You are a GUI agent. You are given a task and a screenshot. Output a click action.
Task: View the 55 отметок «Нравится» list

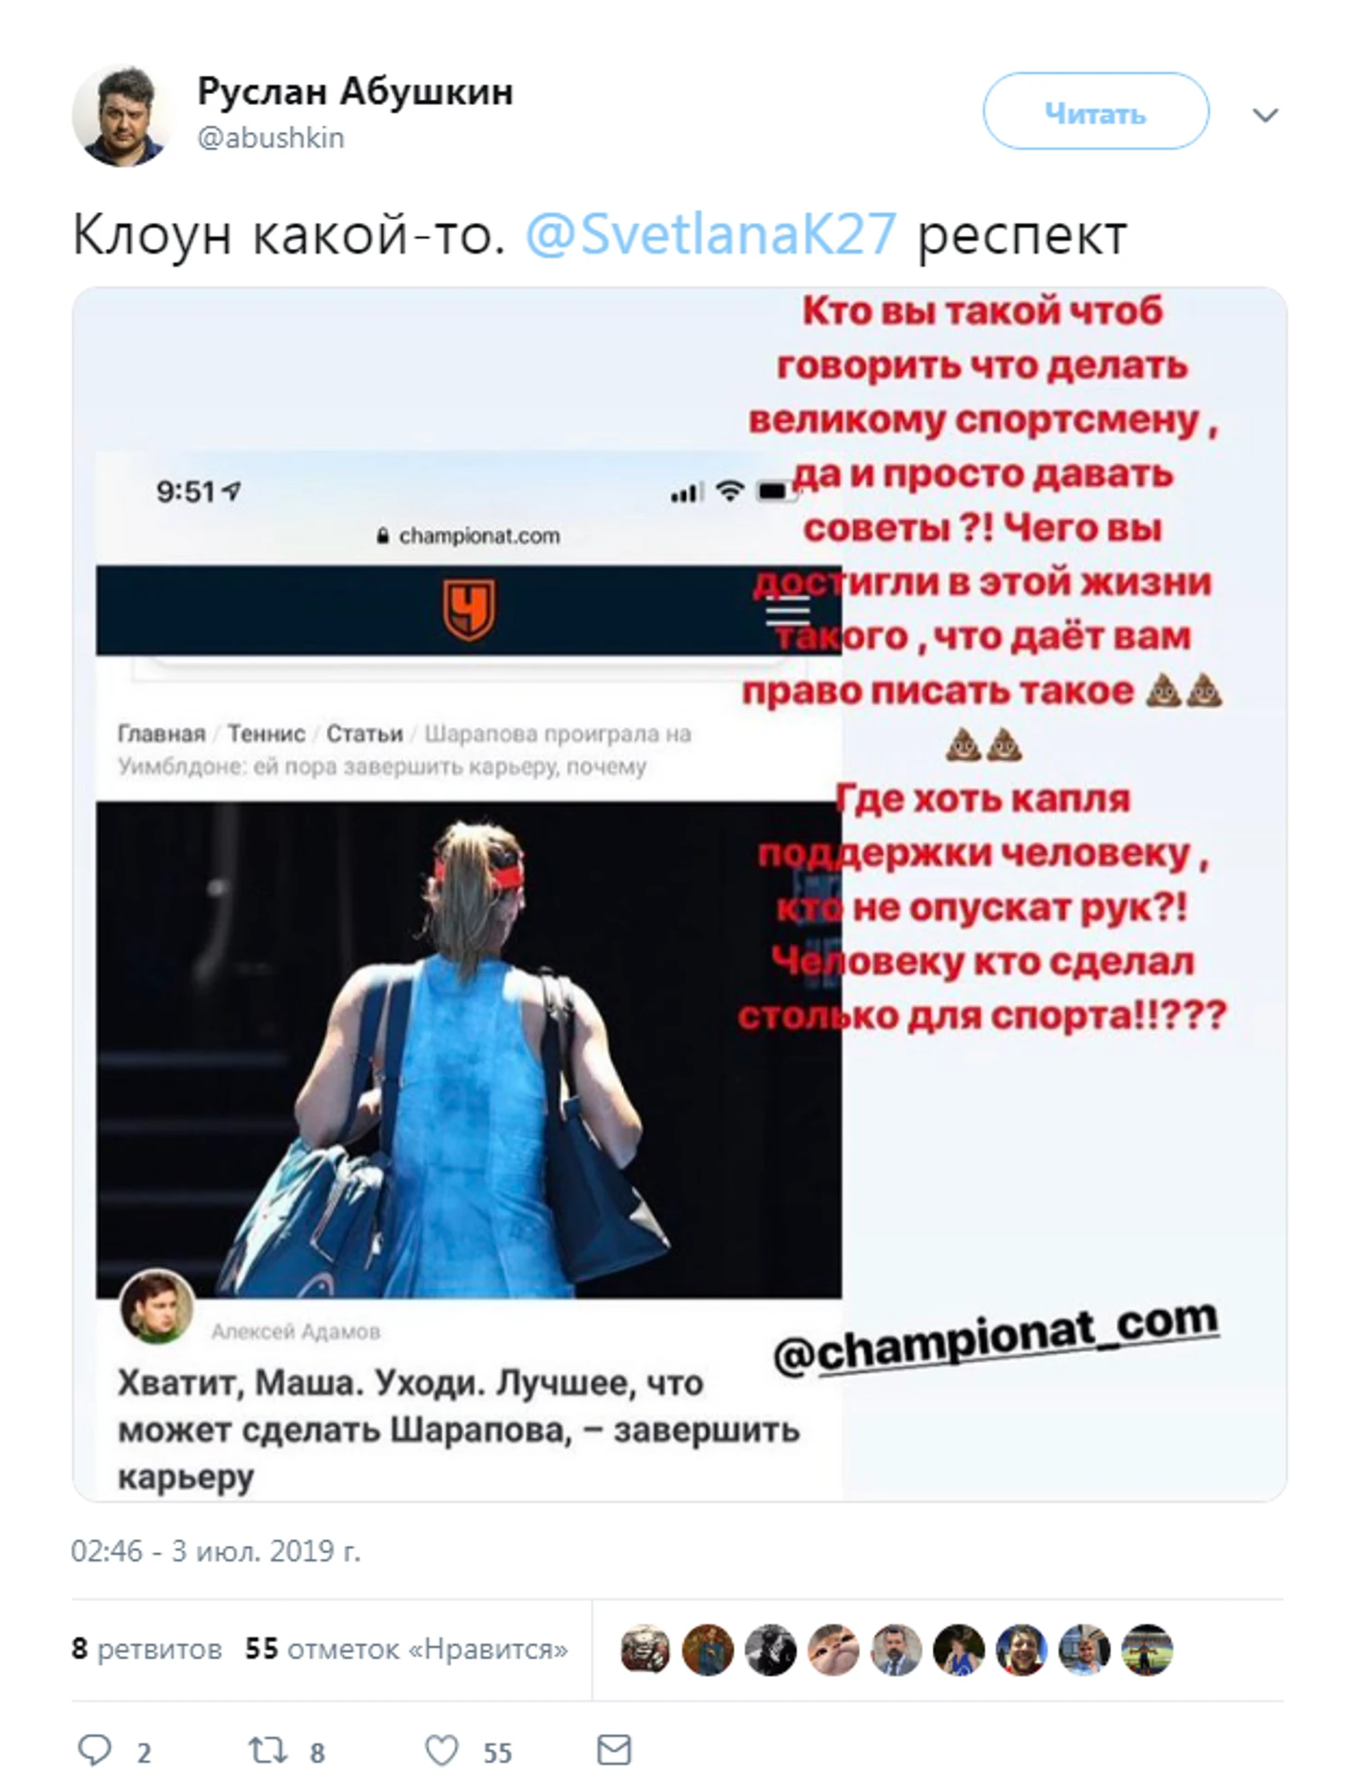pyautogui.click(x=407, y=1649)
